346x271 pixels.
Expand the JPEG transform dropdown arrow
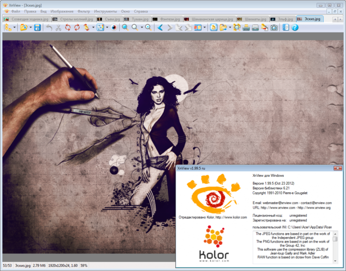pos(93,28)
